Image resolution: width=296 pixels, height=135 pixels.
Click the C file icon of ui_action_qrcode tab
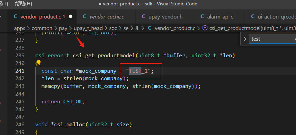pyautogui.click(x=253, y=17)
